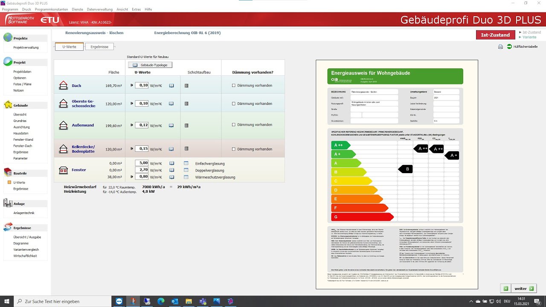Click the arrow marker before Kellerdecke U-value

[132, 149]
